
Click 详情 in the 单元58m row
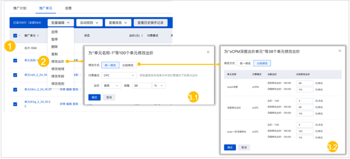pos(62,89)
